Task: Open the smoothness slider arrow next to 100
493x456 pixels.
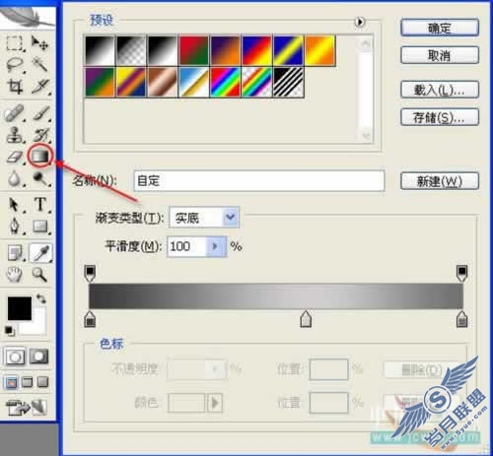Action: 216,246
